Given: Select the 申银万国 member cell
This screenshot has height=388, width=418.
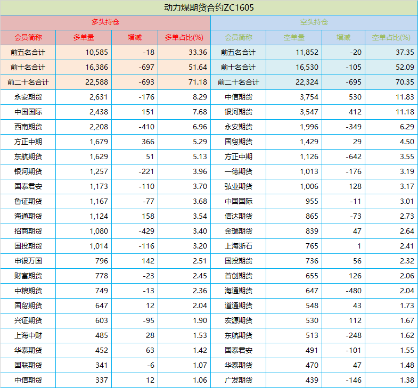Looking at the screenshot, I should [28, 261].
